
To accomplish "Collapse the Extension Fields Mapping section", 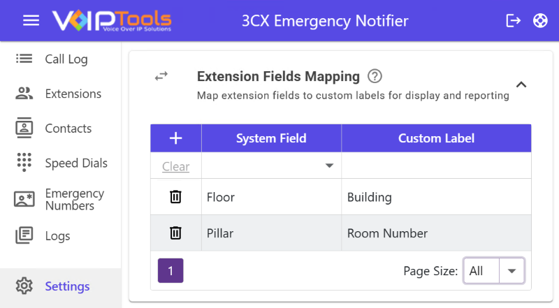I will coord(521,85).
